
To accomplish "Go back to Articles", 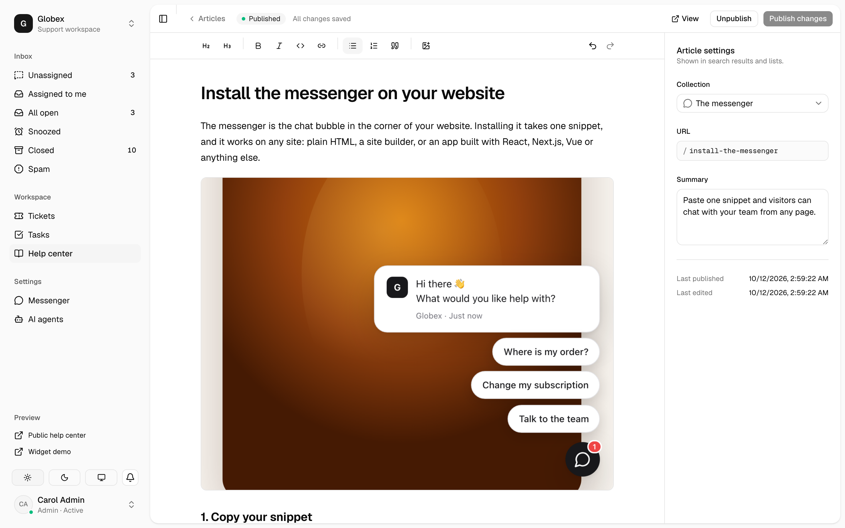I will point(207,18).
